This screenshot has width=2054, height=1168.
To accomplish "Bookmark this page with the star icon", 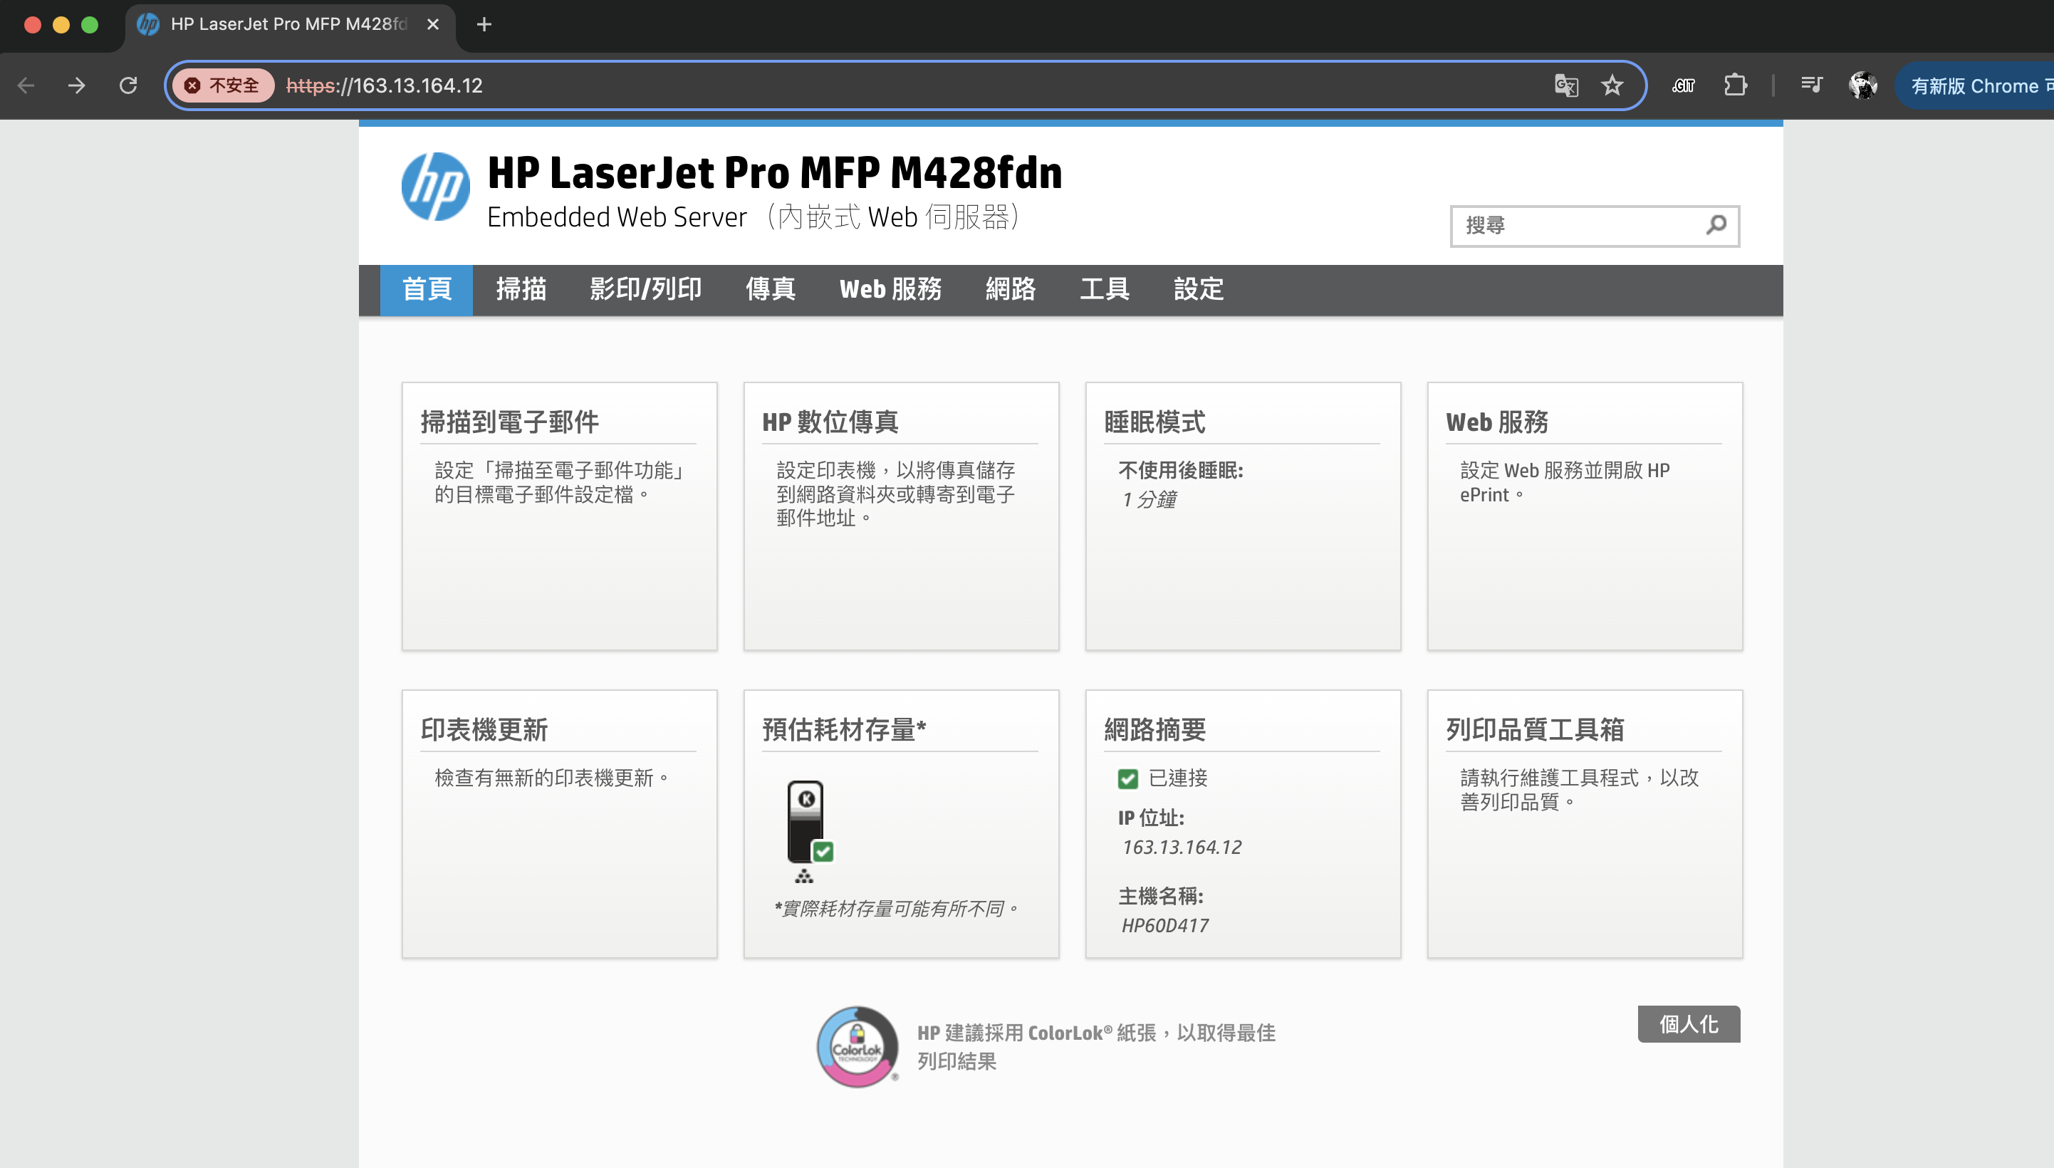I will coord(1612,85).
